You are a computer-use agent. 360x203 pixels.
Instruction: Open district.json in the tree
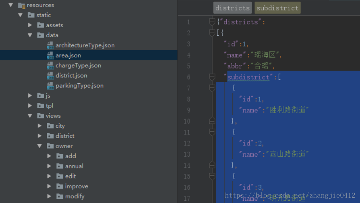coord(71,76)
